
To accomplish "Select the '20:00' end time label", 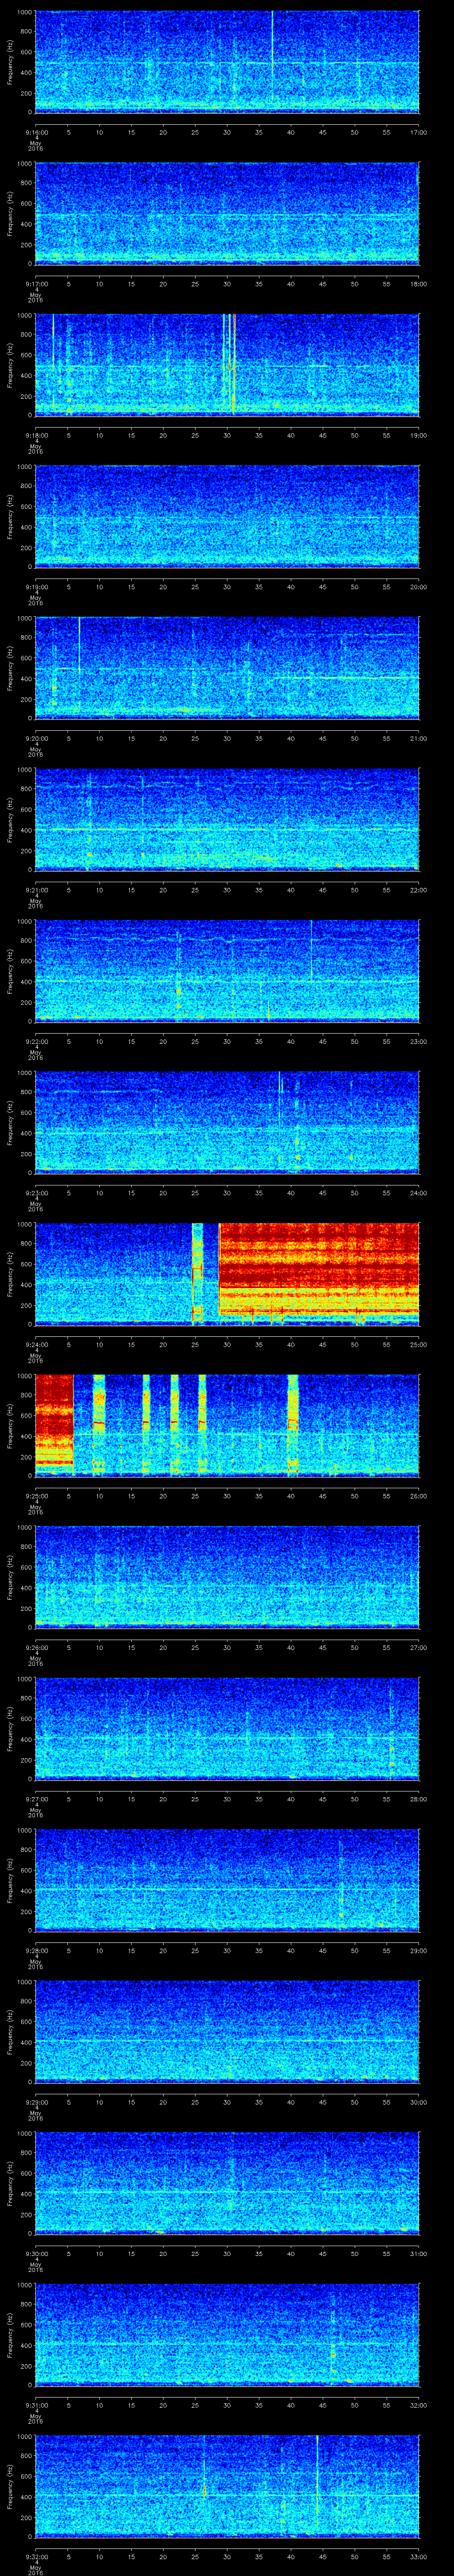I will [418, 587].
